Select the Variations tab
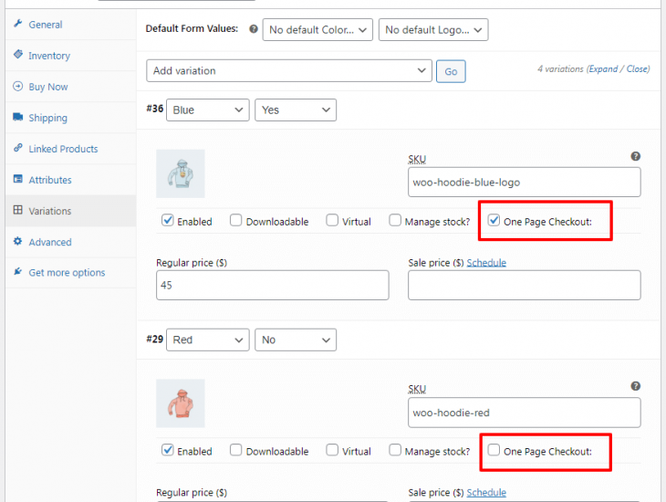This screenshot has width=666, height=502. click(x=71, y=211)
